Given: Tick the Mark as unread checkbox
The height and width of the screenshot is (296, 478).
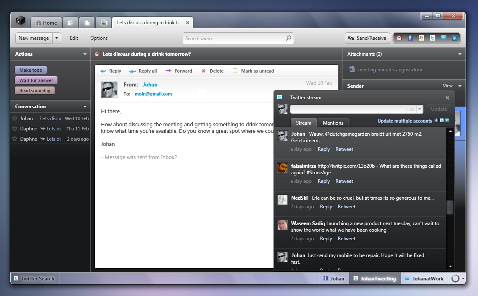Looking at the screenshot, I should coord(235,71).
